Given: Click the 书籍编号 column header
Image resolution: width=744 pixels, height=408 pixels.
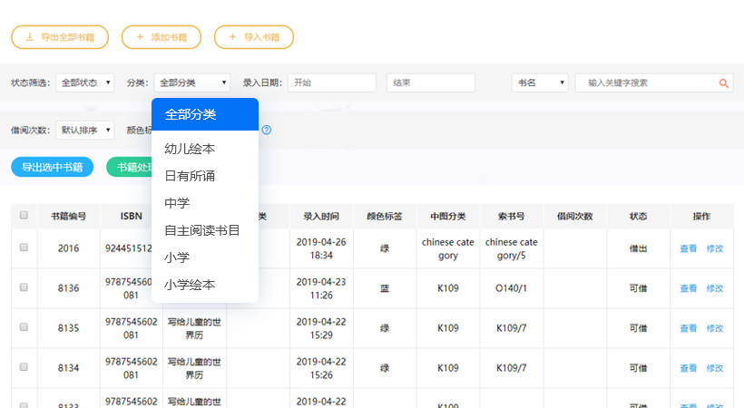Looking at the screenshot, I should (68, 217).
